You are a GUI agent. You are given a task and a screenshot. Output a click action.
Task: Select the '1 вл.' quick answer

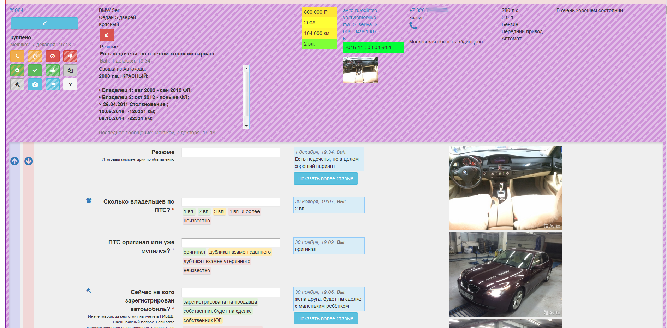coord(189,211)
